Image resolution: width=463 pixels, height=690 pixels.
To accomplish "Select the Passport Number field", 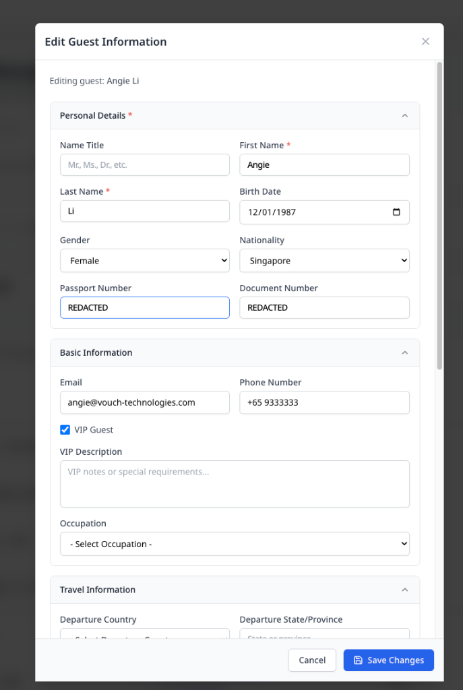I will (x=145, y=308).
